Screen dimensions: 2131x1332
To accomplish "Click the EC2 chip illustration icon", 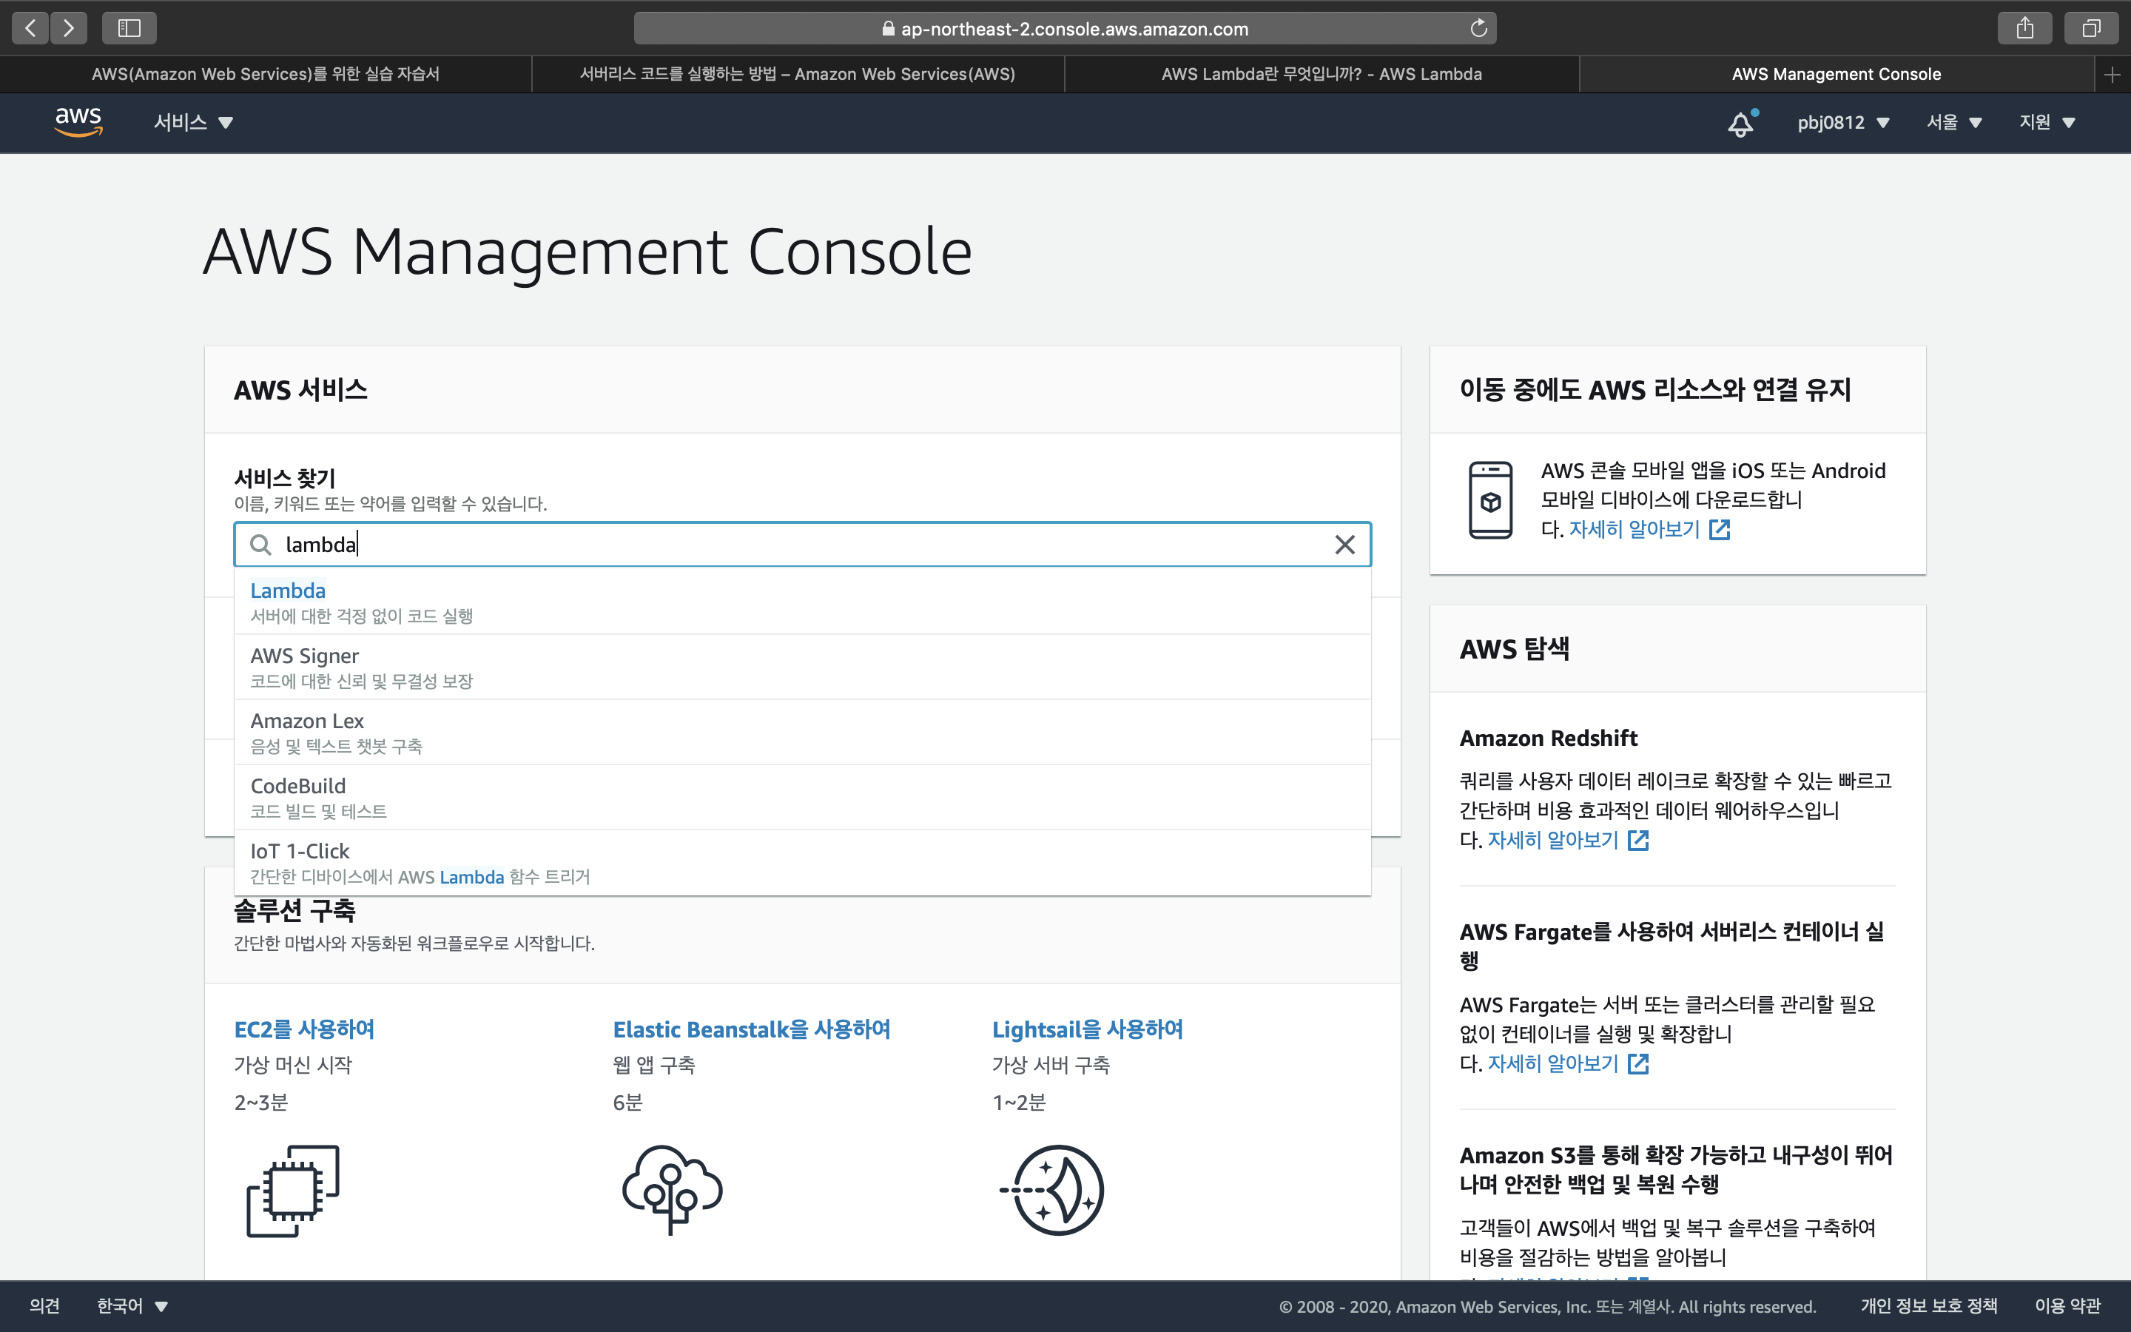I will 292,1190.
